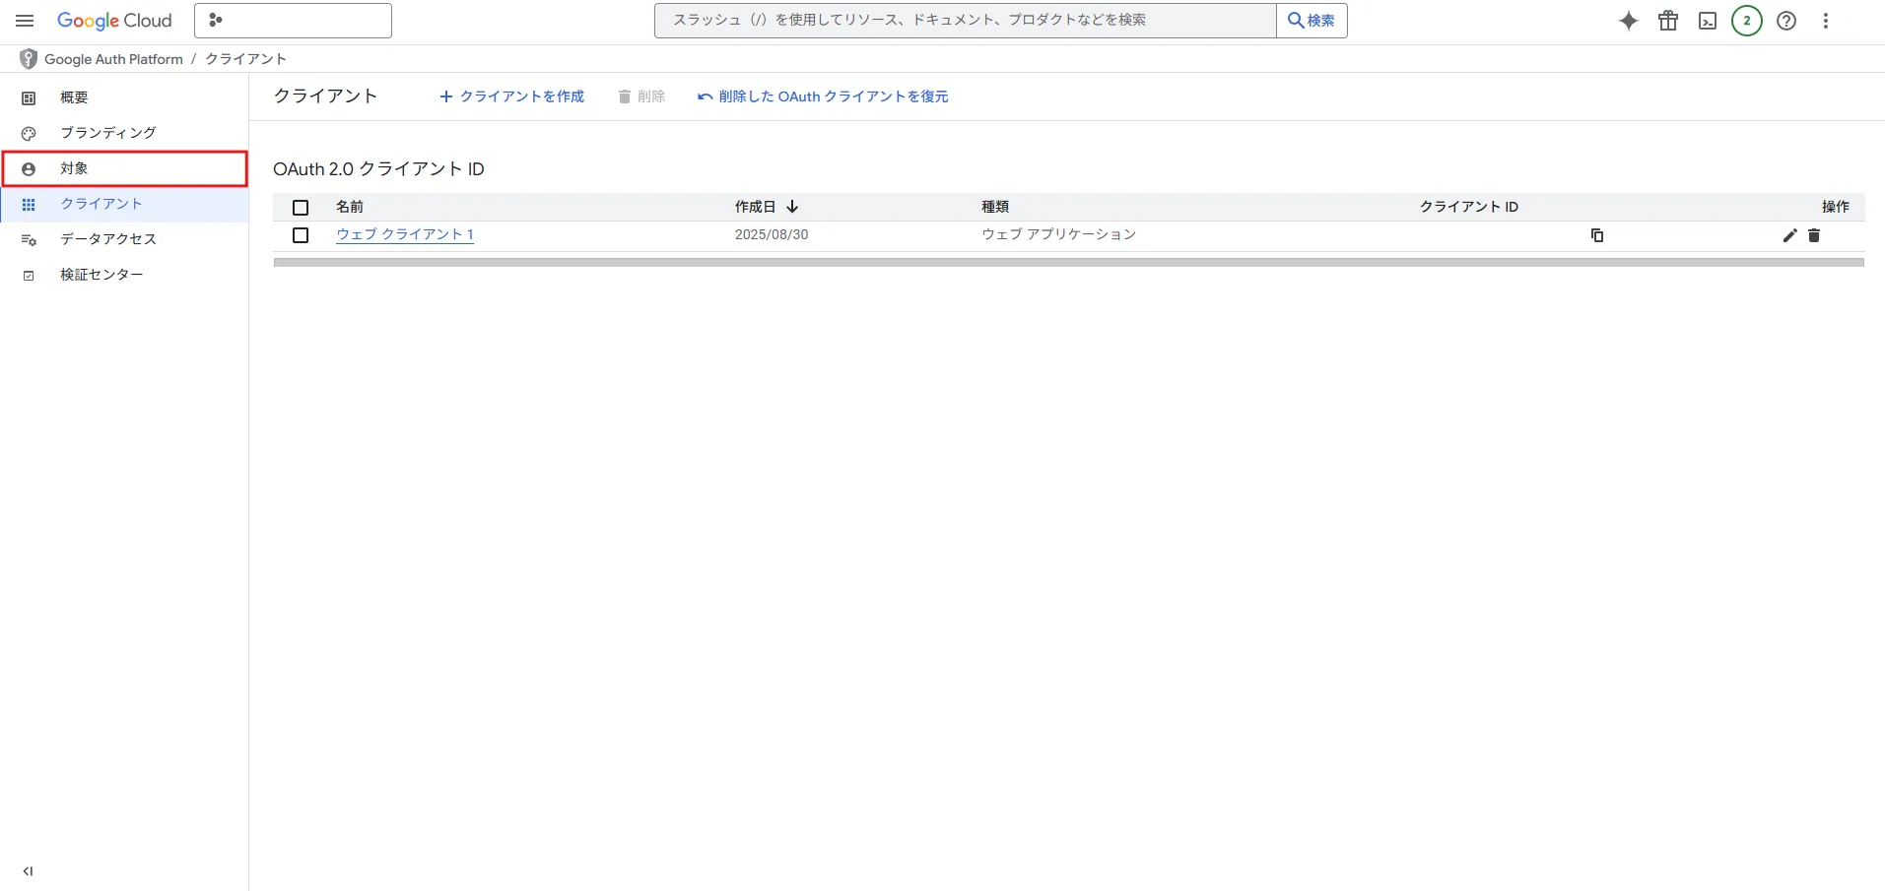Image resolution: width=1885 pixels, height=891 pixels.
Task: Open the gift free trial icon
Action: click(1668, 21)
